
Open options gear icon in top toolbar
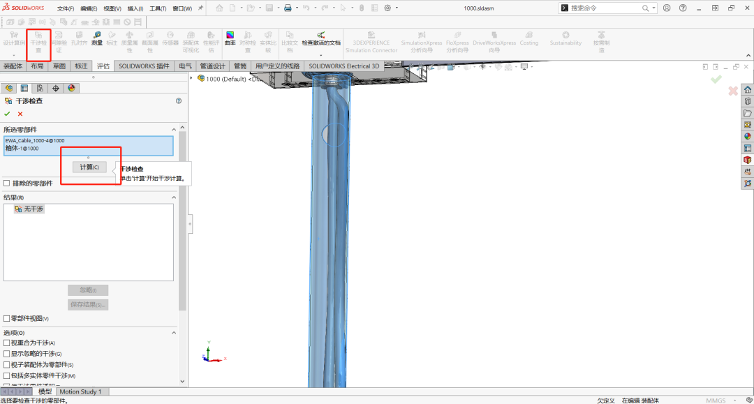point(387,8)
